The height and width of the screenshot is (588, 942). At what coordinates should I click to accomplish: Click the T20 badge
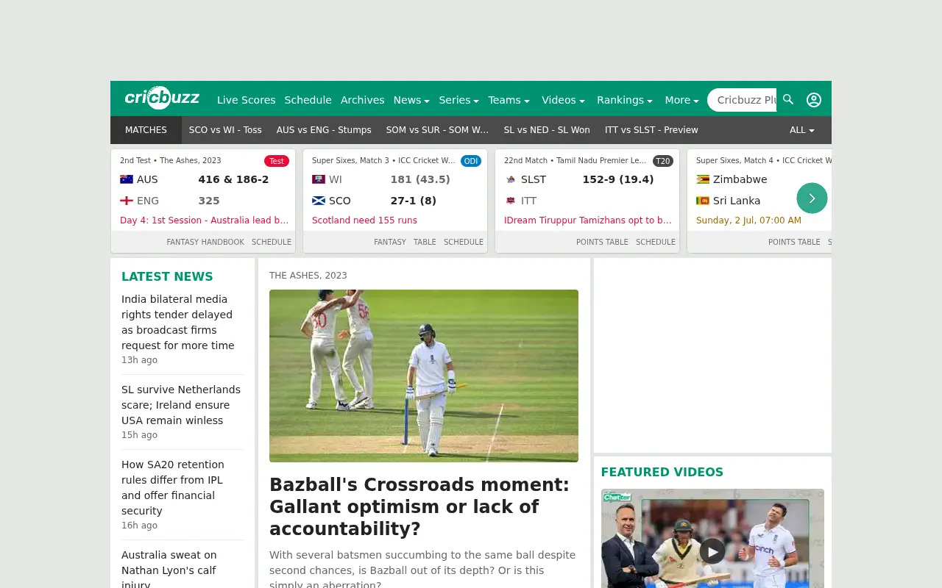click(x=663, y=161)
